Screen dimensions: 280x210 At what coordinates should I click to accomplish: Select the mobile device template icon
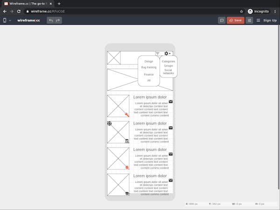pos(5,21)
